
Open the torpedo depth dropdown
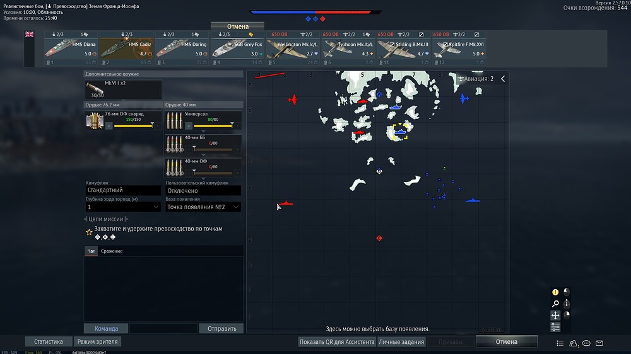pyautogui.click(x=123, y=207)
